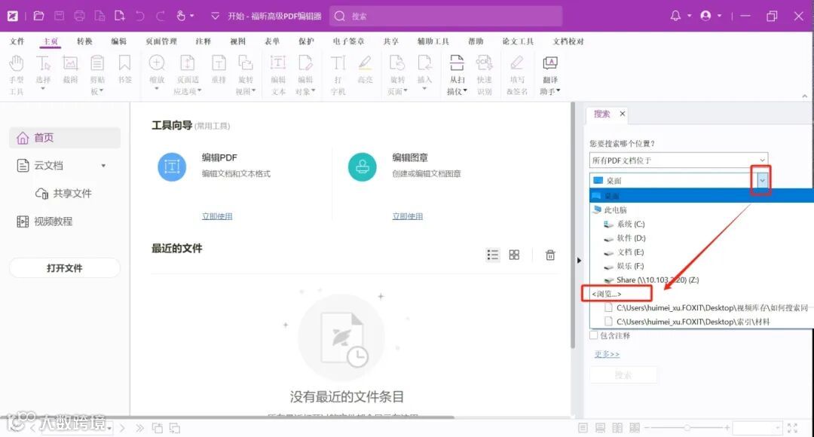This screenshot has height=437, width=814.
Task: Collapse the ribbon with the chevron
Action: click(805, 96)
